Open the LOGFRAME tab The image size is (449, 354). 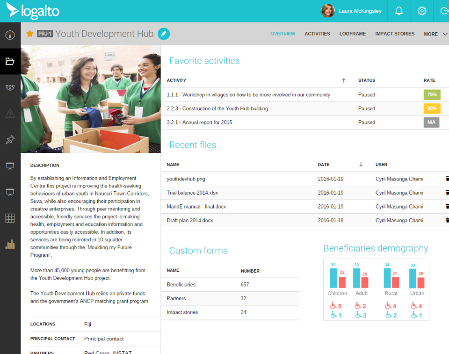353,34
